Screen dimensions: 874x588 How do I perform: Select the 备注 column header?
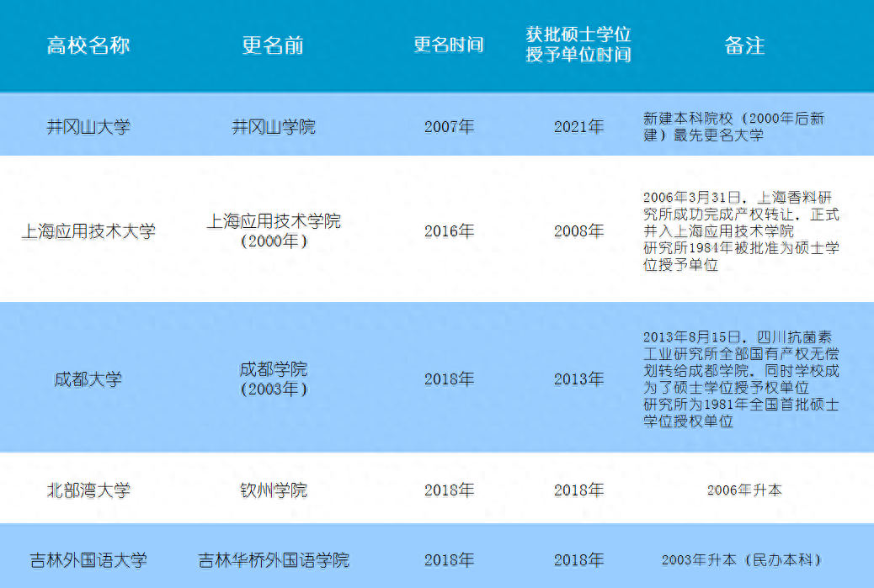[744, 45]
